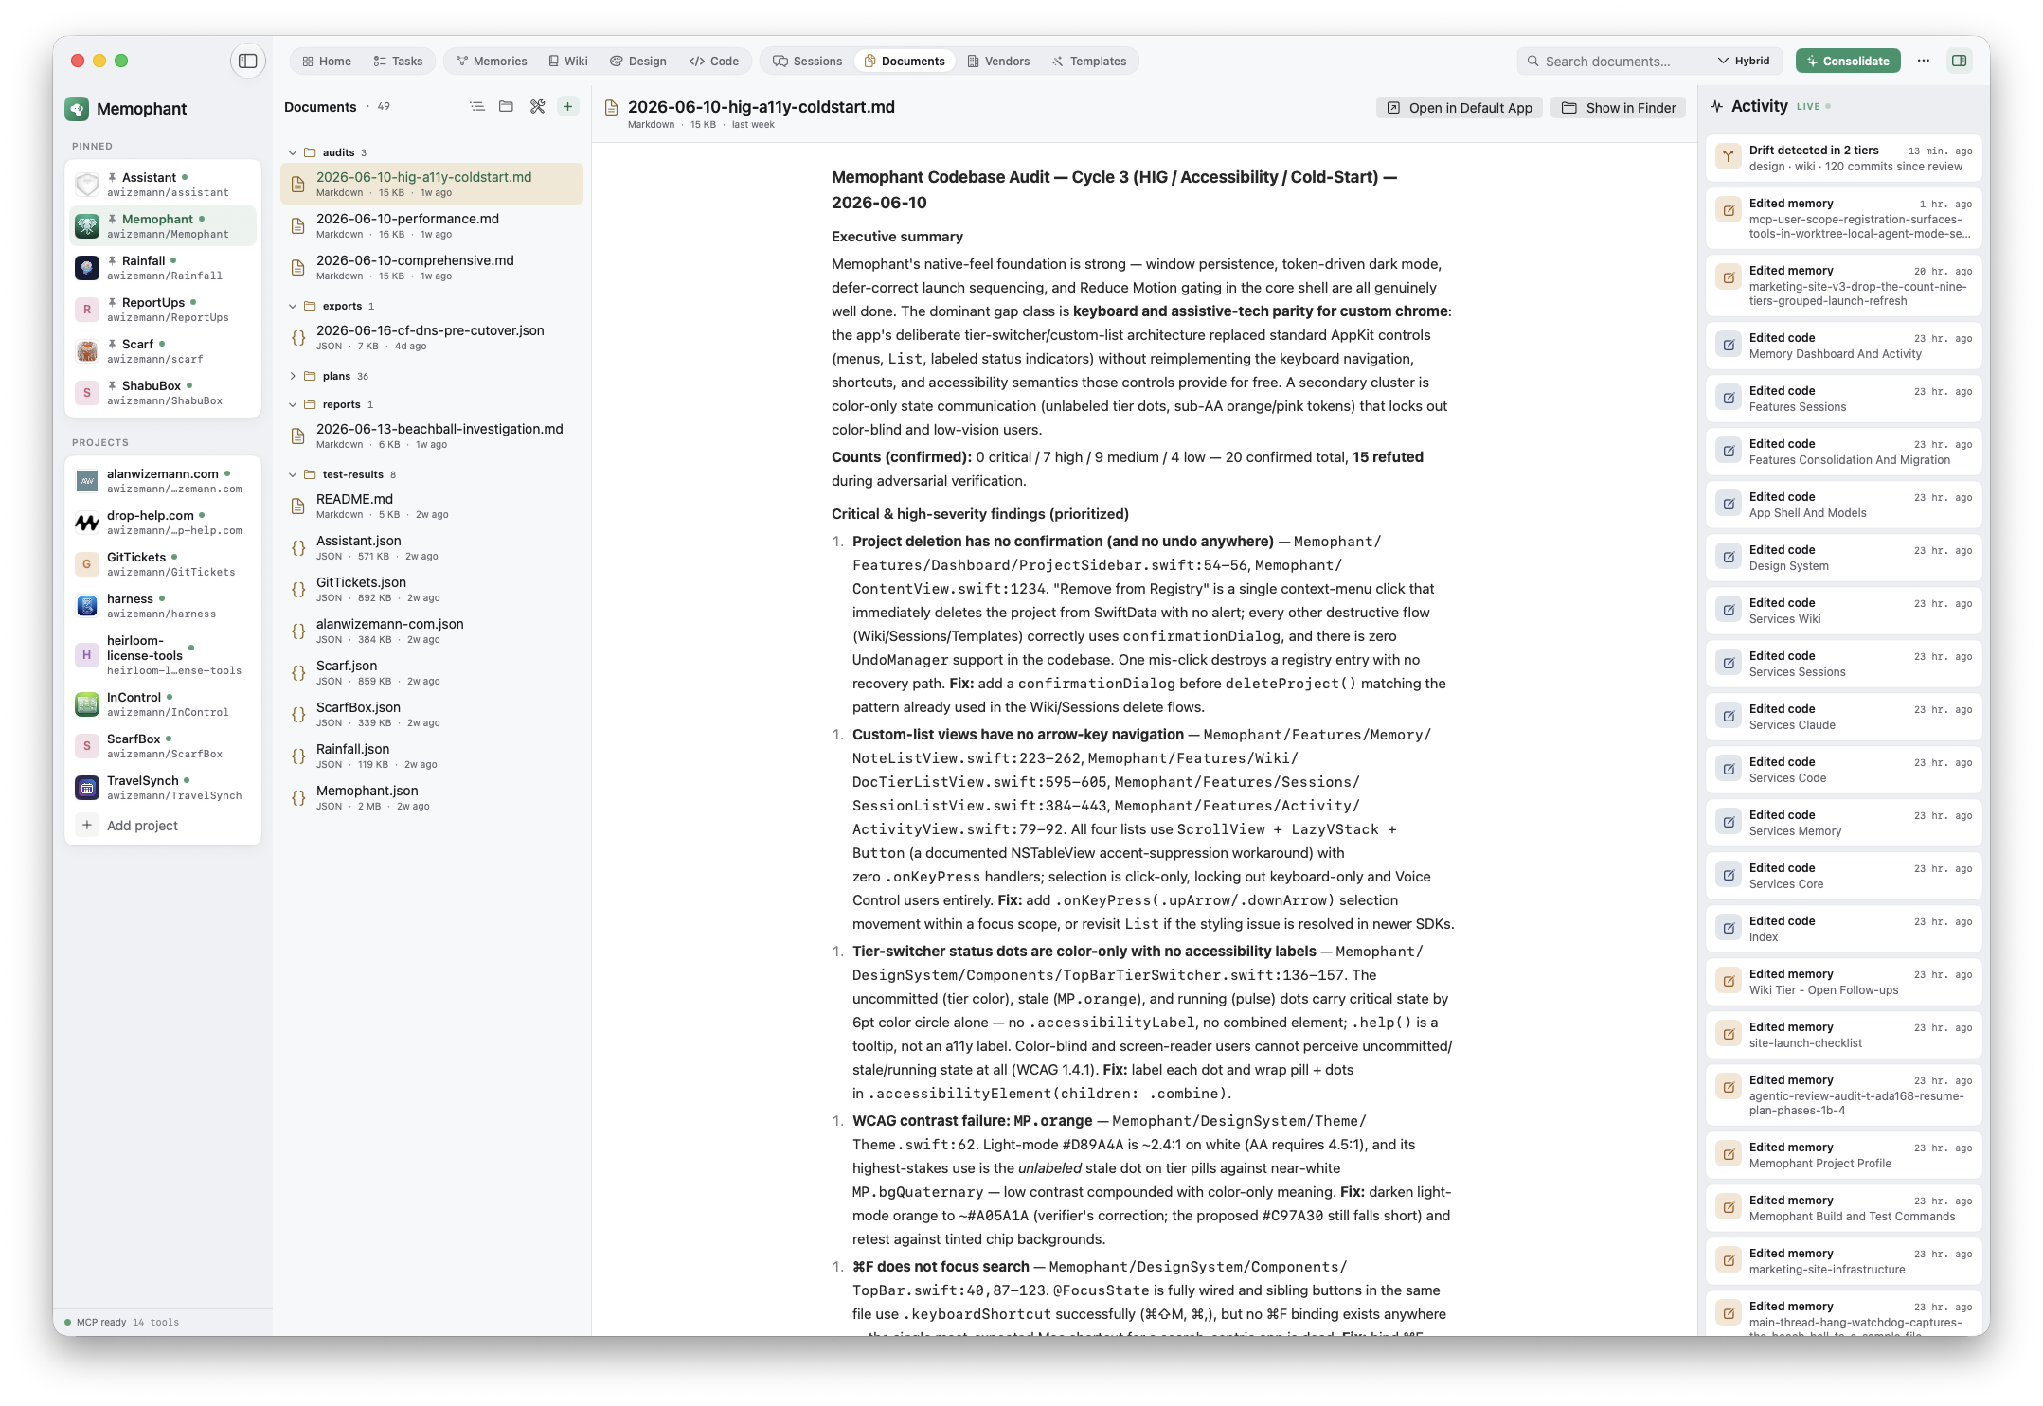Select the Vendors tab
The image size is (2043, 1406).
point(998,62)
